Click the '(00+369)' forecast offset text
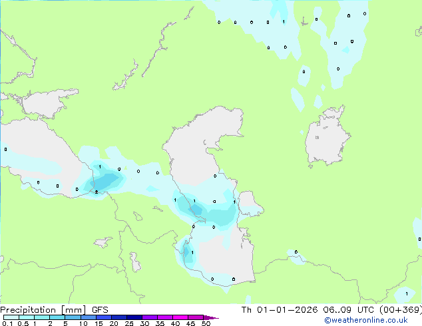The image size is (422, 326). [401, 310]
